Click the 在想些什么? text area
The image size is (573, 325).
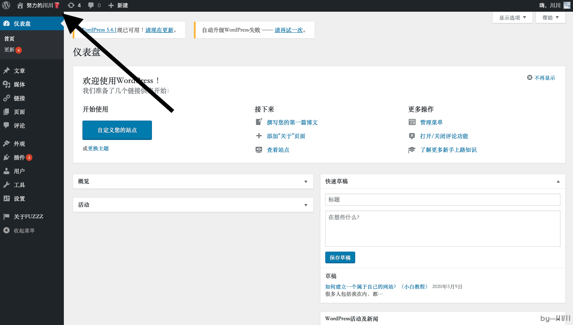[x=443, y=229]
